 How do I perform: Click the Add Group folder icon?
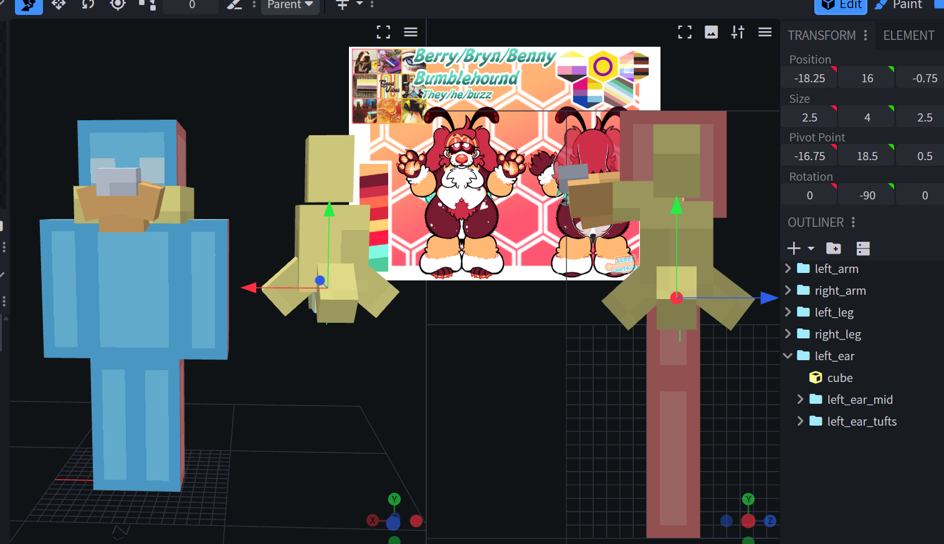[x=833, y=249]
